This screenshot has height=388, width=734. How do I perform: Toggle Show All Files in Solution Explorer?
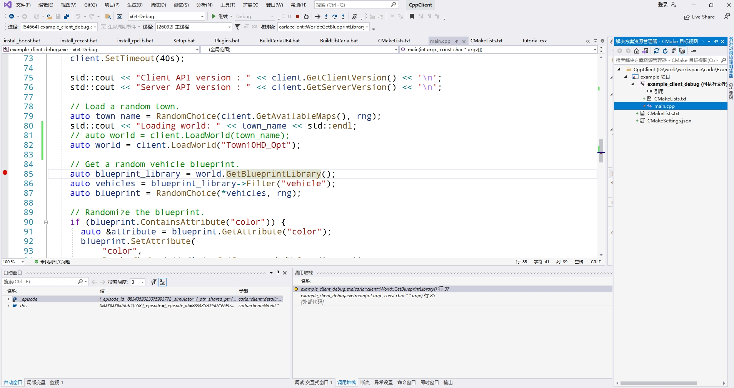pos(682,51)
